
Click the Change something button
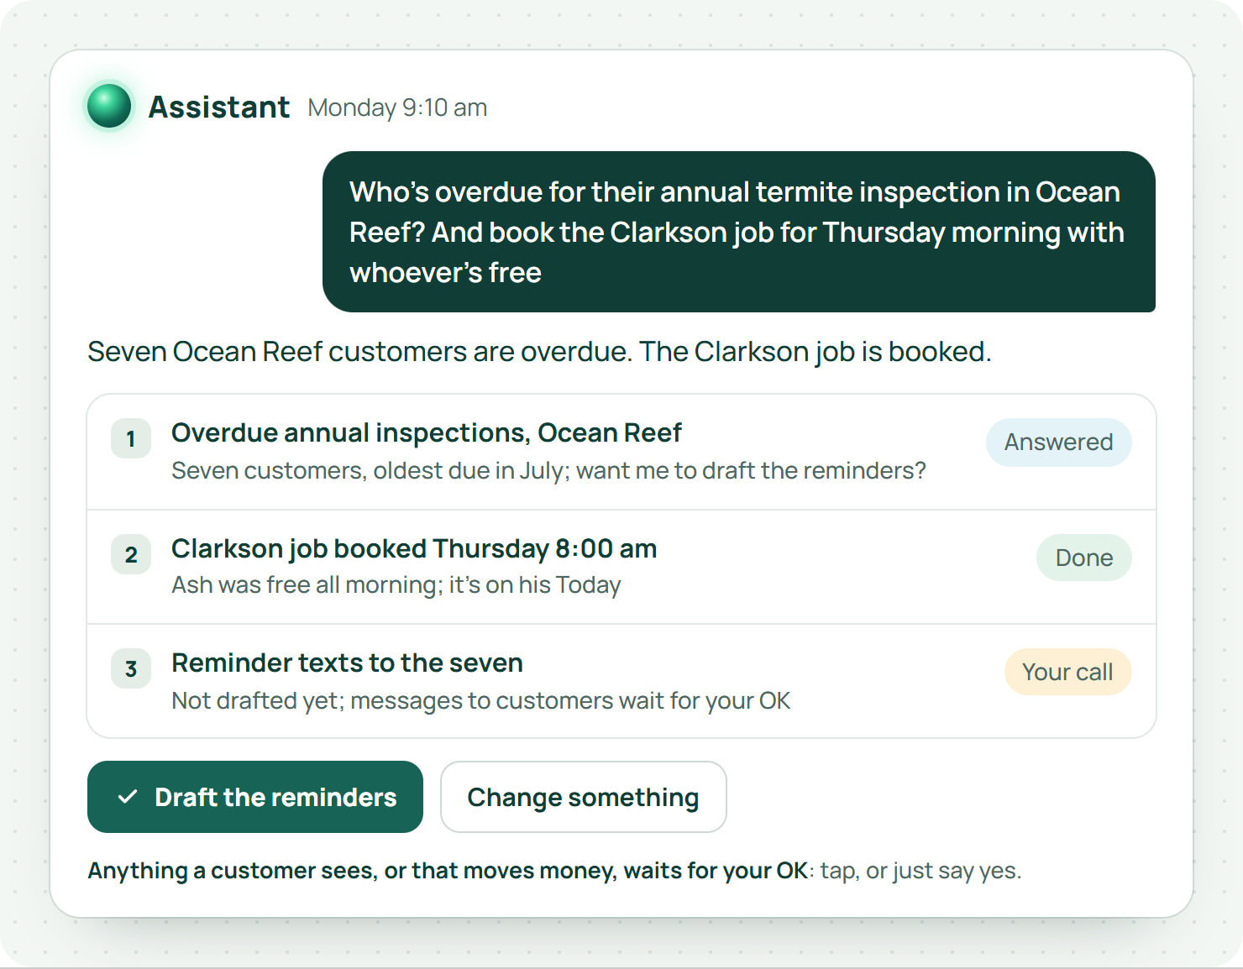tap(583, 797)
